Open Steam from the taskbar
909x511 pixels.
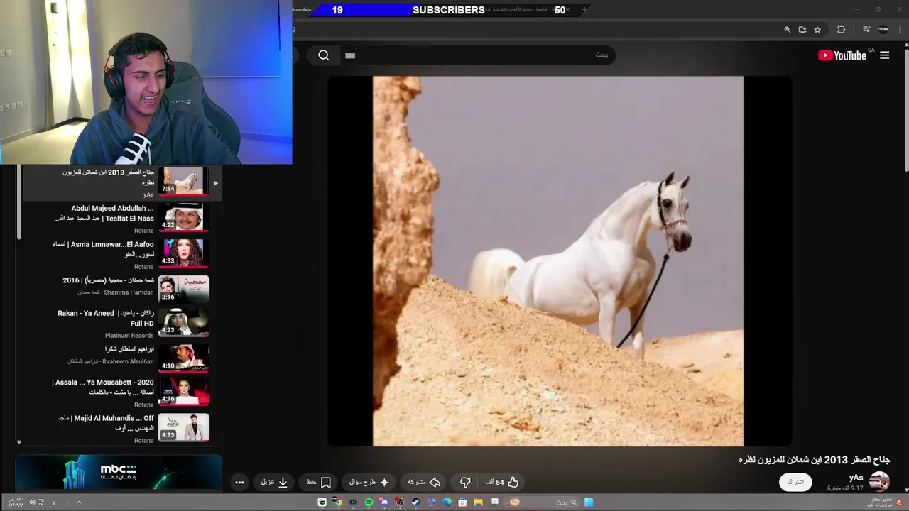pos(415,502)
